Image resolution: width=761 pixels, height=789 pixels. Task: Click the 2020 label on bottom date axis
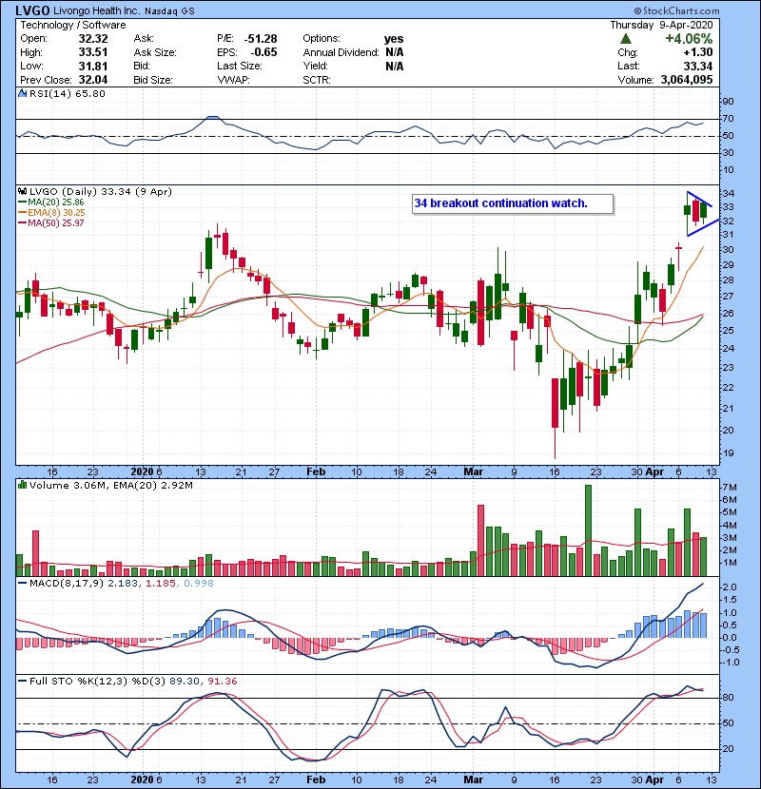142,779
